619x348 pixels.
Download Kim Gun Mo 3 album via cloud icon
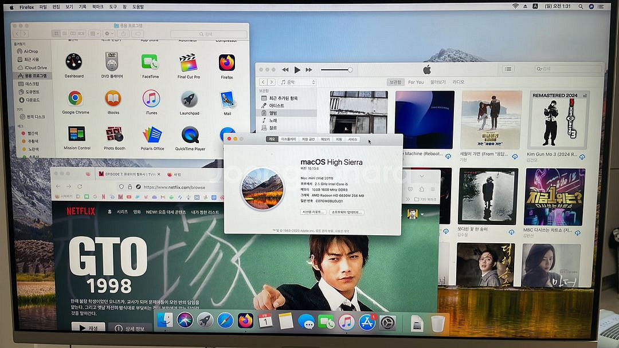click(x=582, y=157)
